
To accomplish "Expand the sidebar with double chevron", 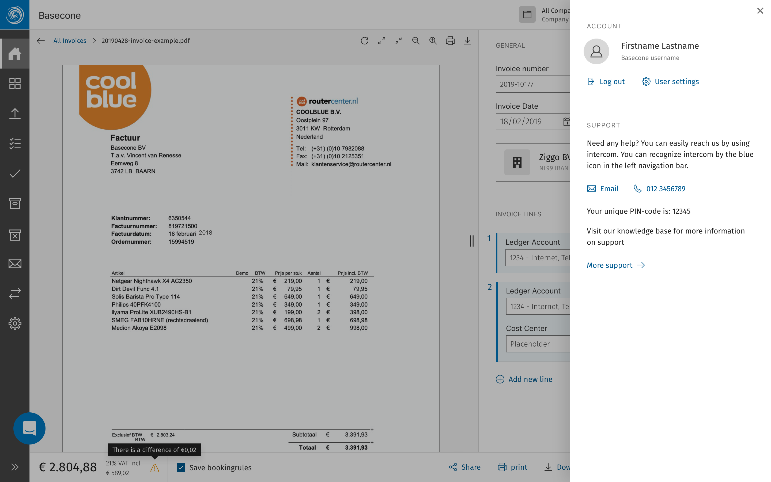I will [x=15, y=467].
